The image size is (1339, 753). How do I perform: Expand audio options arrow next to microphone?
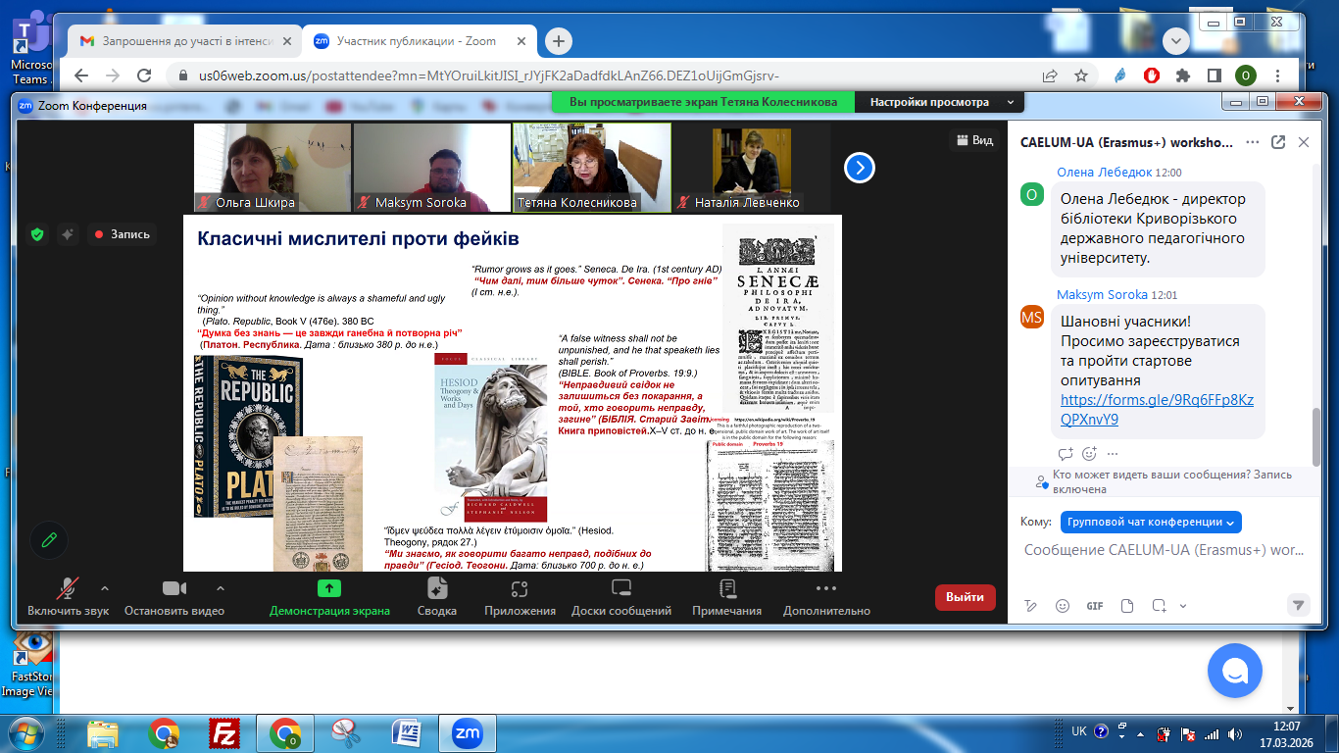coord(105,588)
